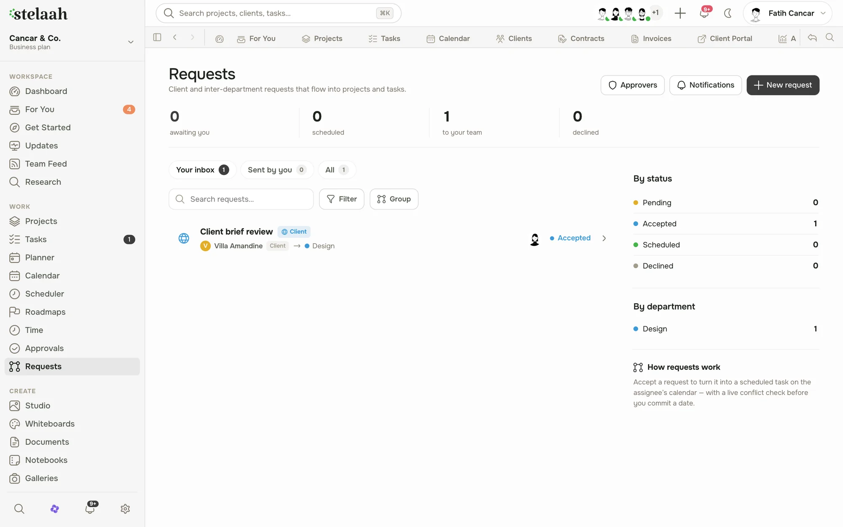Image resolution: width=843 pixels, height=527 pixels.
Task: Click the New request button
Action: [x=783, y=85]
